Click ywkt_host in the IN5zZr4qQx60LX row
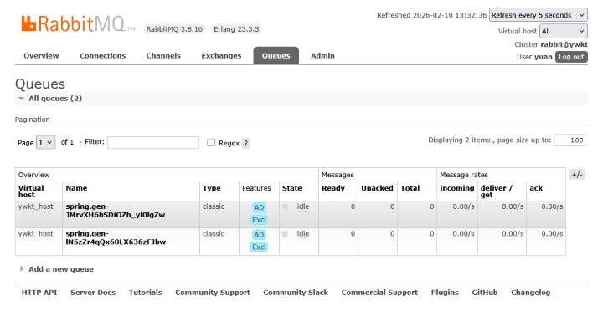 coord(36,234)
